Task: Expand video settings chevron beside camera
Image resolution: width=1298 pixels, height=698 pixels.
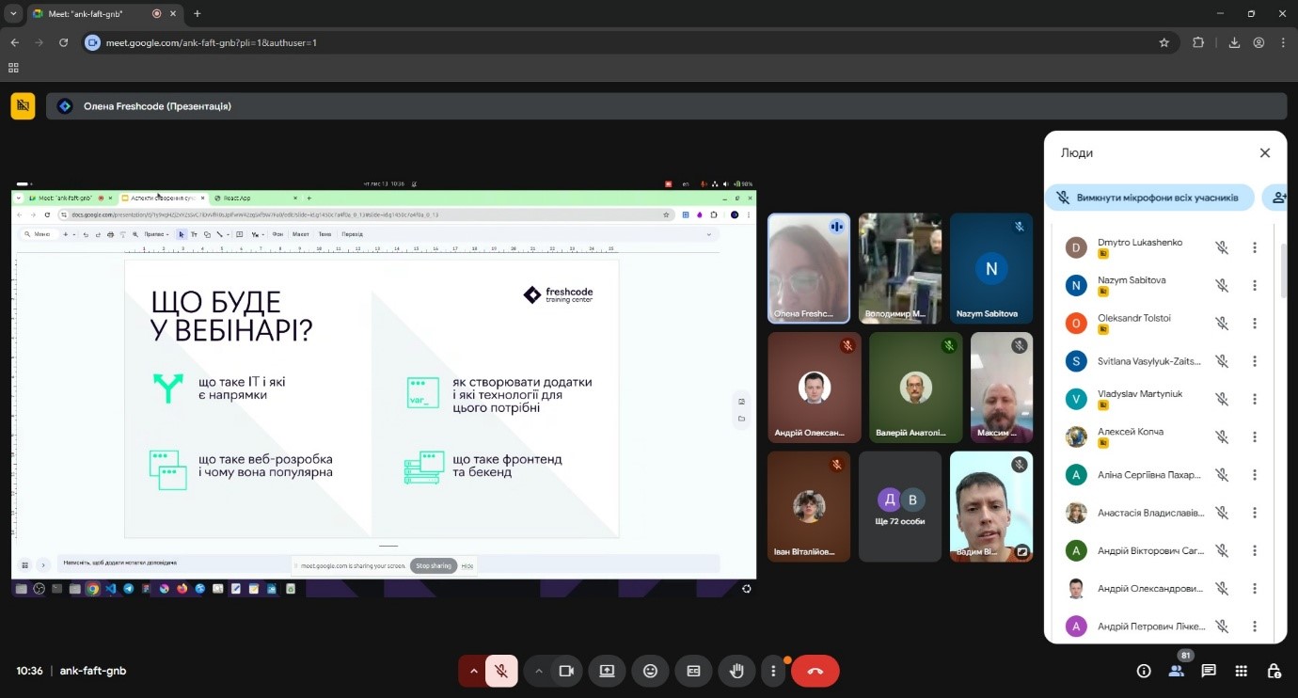Action: 538,671
